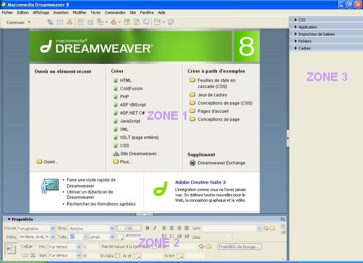Open the Aide menu
The image size is (363, 263).
tap(162, 13)
